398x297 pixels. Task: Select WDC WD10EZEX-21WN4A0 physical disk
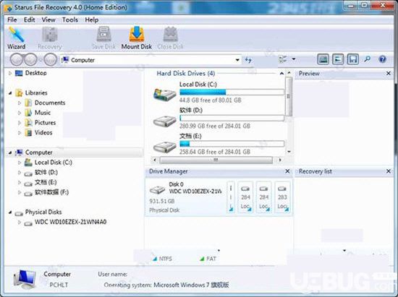point(70,222)
